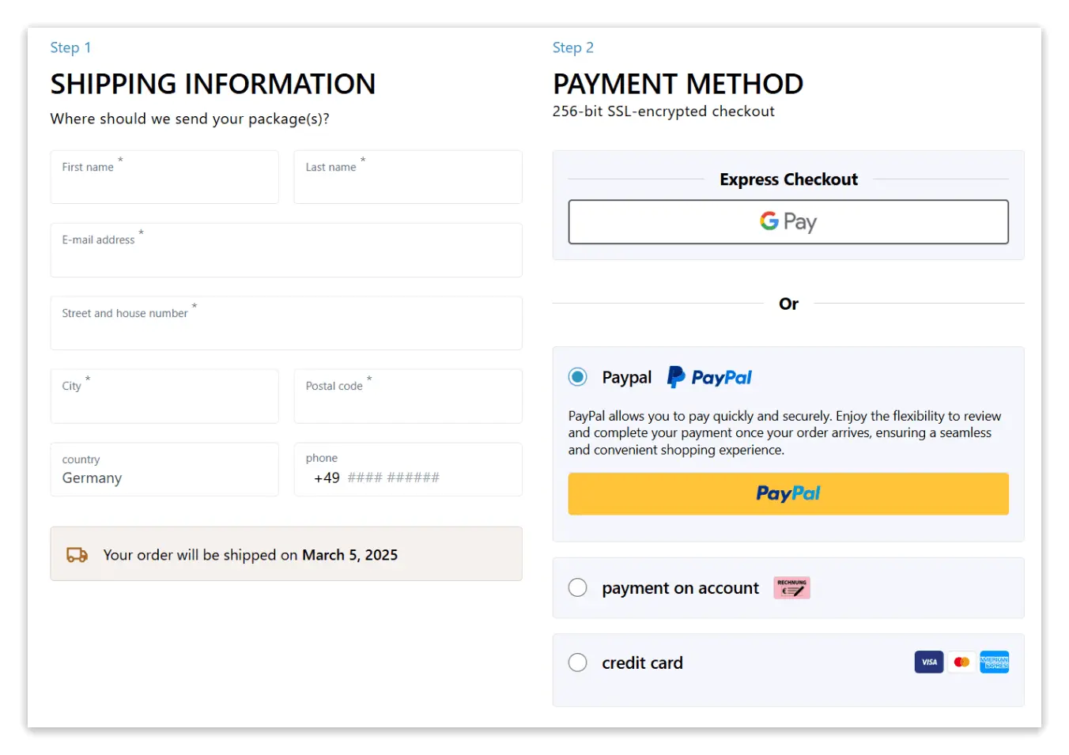1069x755 pixels.
Task: Click the Visa card icon
Action: pos(928,662)
